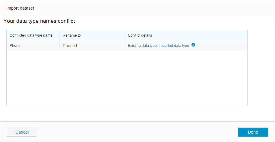Viewport: 275px width, 142px height.
Task: Click the Your data type names conflict heading
Action: pos(39,21)
